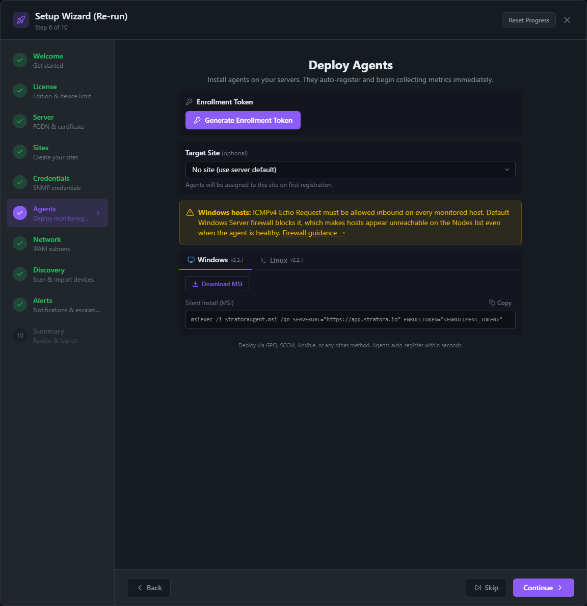This screenshot has height=606, width=587.
Task: Open the Sites step
Action: tap(57, 152)
